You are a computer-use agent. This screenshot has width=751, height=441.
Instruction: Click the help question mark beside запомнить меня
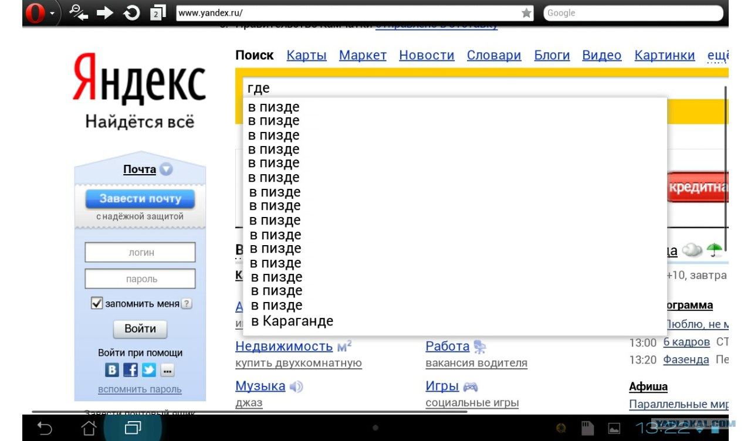186,304
